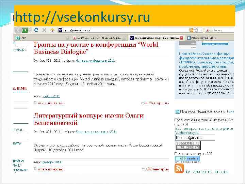
Task: Close the active 'Все конкурсы' tab
Action: [x=181, y=38]
